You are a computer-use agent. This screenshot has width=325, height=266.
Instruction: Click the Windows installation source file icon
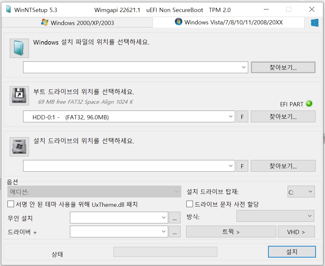19,48
